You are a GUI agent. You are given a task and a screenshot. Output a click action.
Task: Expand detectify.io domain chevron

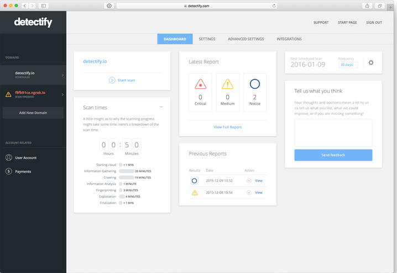pos(62,75)
